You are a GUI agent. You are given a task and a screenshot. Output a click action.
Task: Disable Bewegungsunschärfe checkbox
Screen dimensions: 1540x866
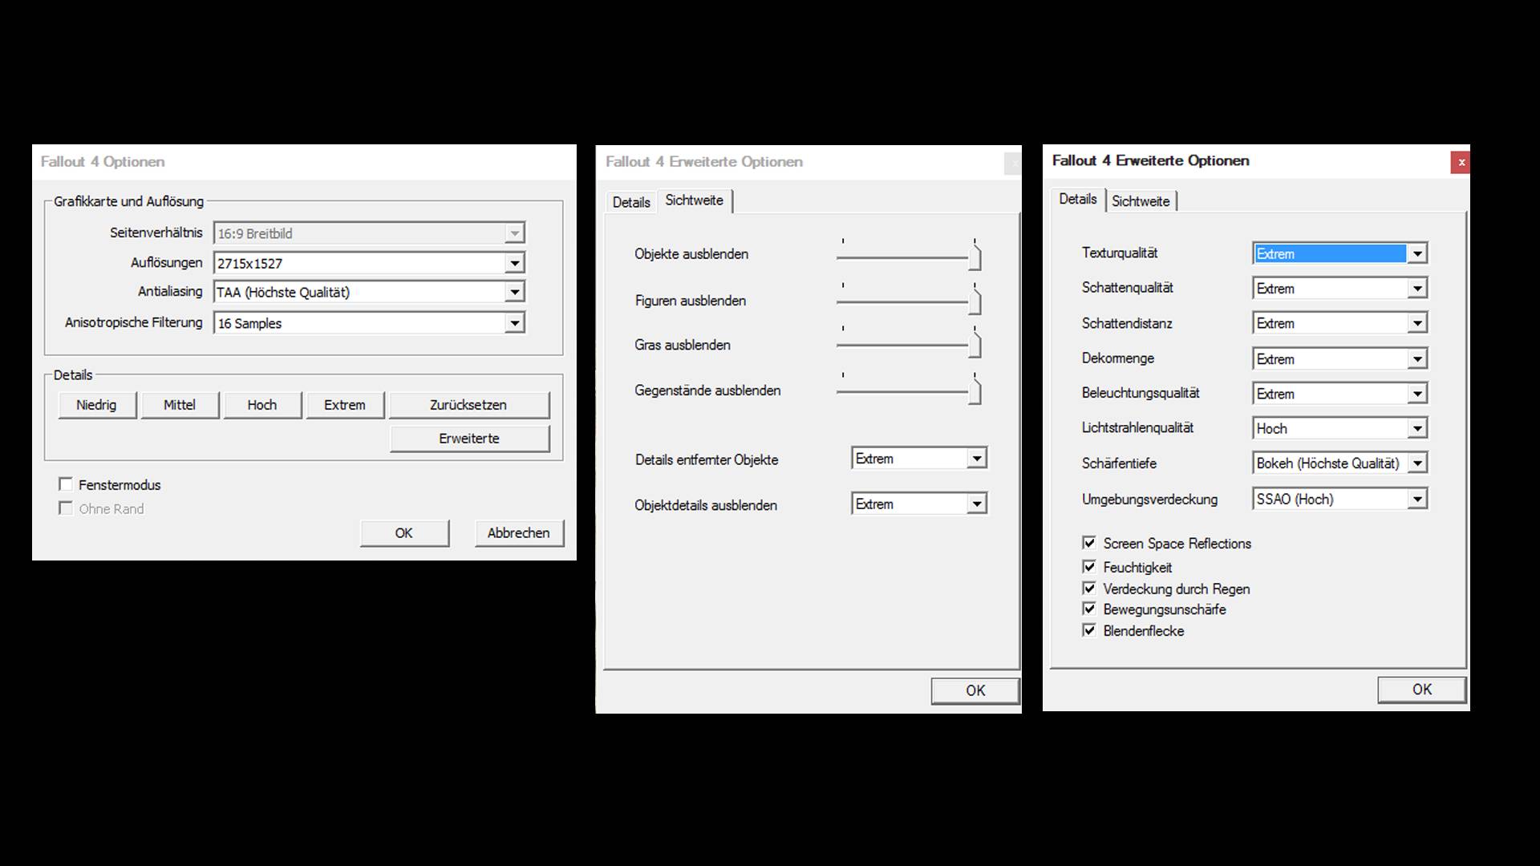click(x=1088, y=609)
